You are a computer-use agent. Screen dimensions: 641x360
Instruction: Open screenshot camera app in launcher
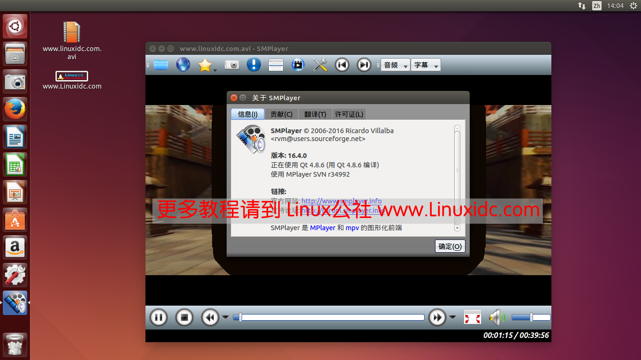(x=15, y=82)
